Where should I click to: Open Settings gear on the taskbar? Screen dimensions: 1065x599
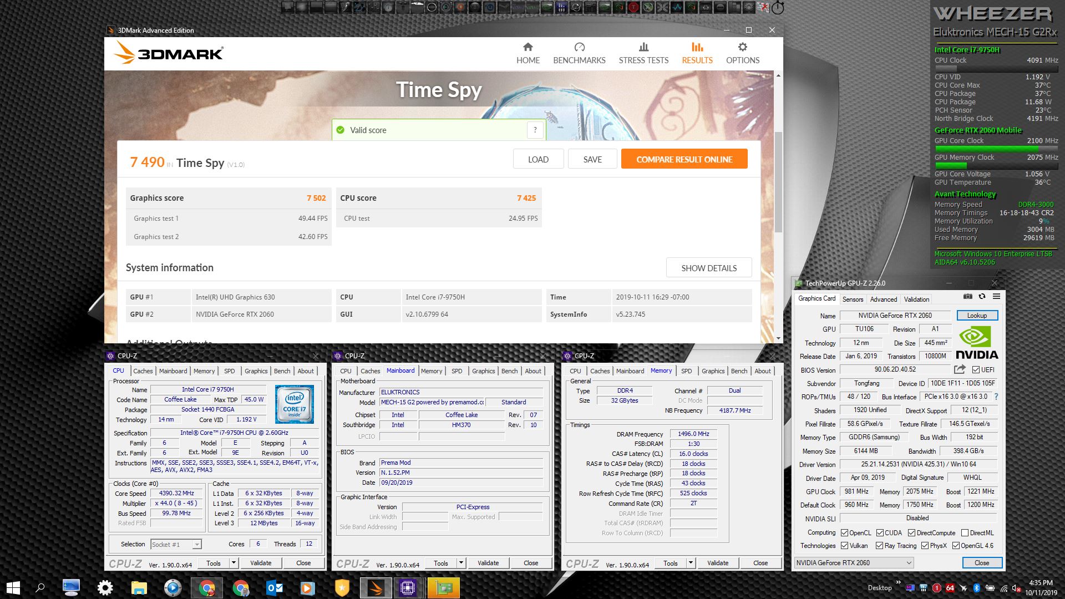tap(105, 588)
